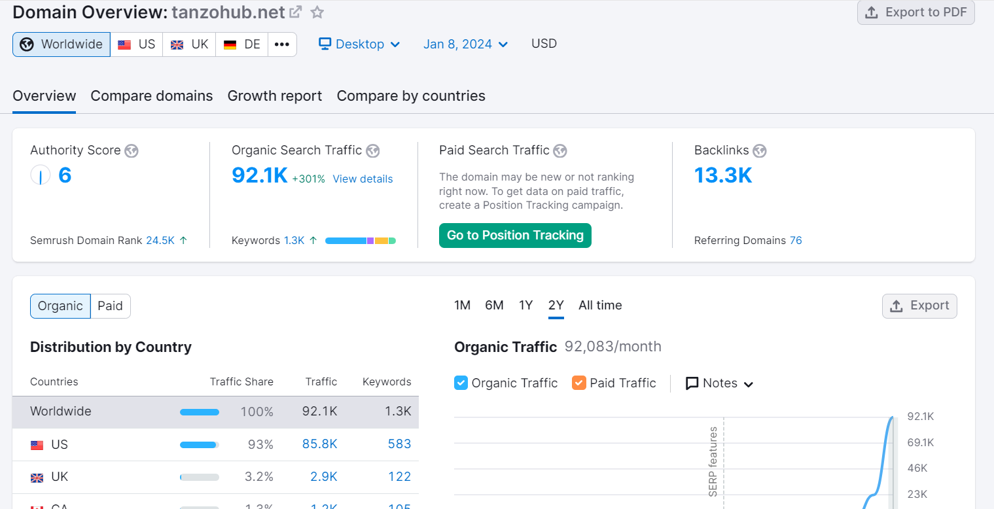Image resolution: width=994 pixels, height=509 pixels.
Task: Click keywords position distribution color bar
Action: point(361,241)
